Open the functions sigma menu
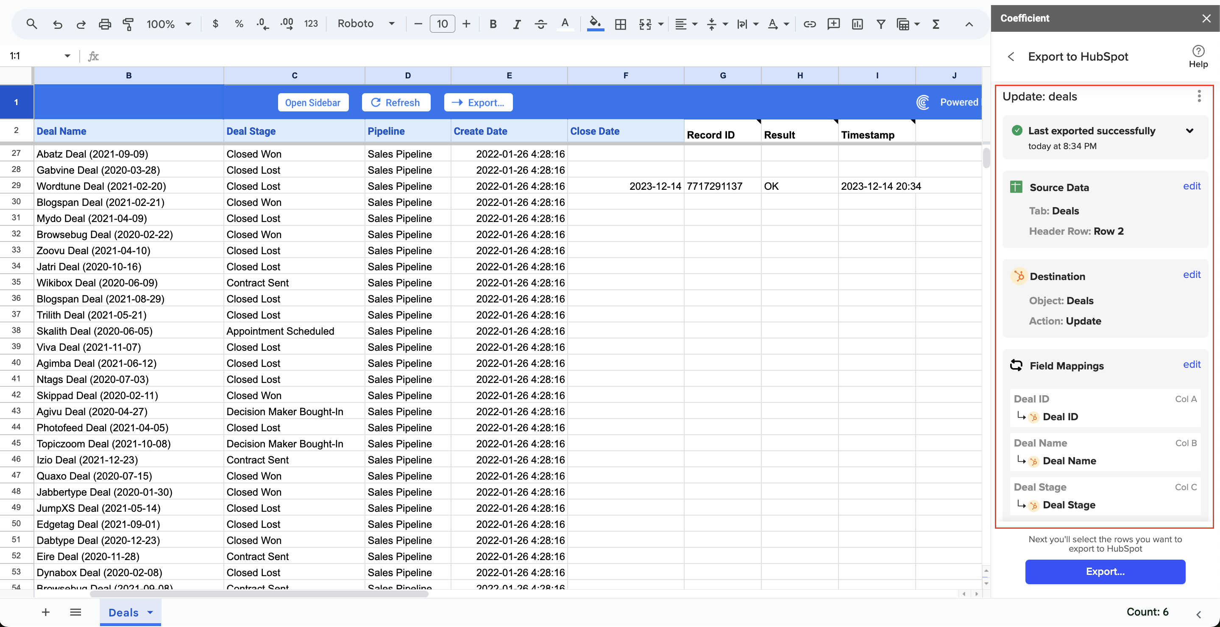1220x627 pixels. (936, 24)
